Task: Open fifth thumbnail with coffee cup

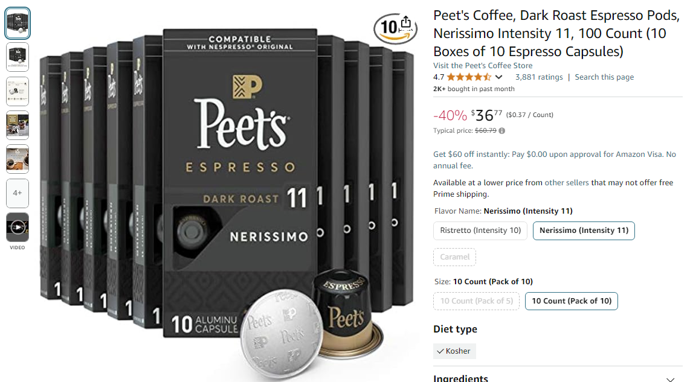Action: pos(18,159)
